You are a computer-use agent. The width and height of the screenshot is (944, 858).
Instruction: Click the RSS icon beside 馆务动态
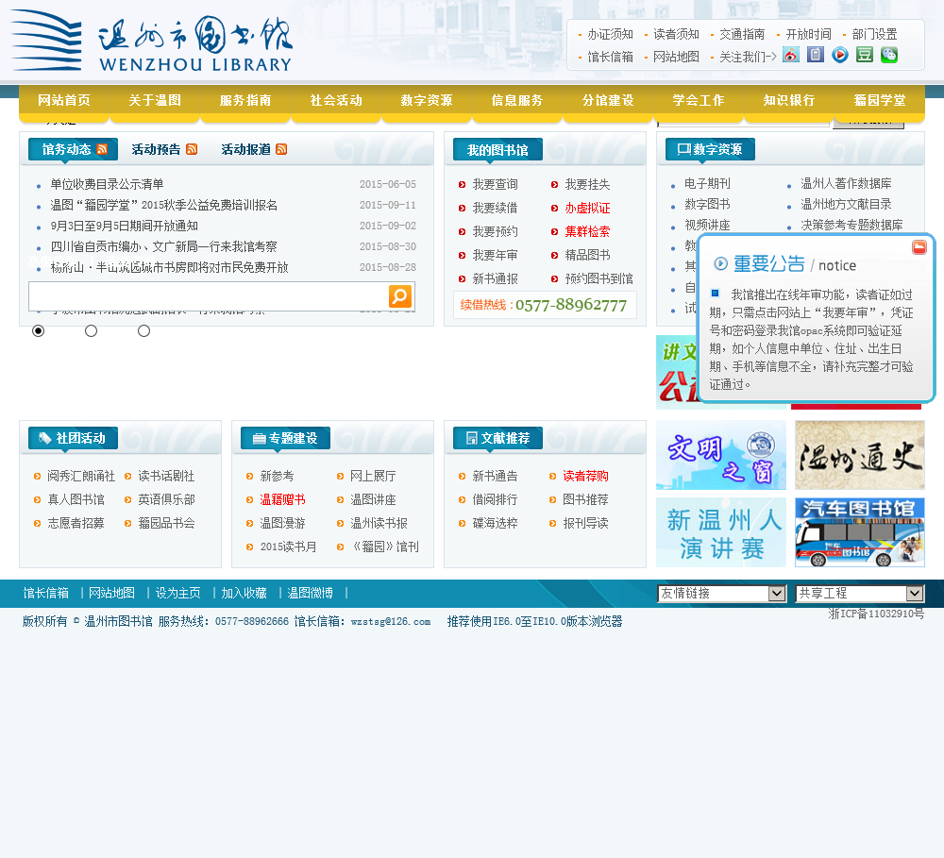102,149
